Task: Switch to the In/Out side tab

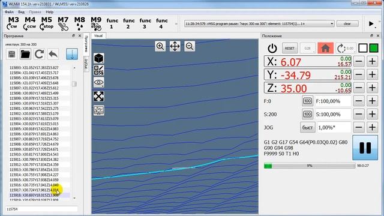Action: 86,64
